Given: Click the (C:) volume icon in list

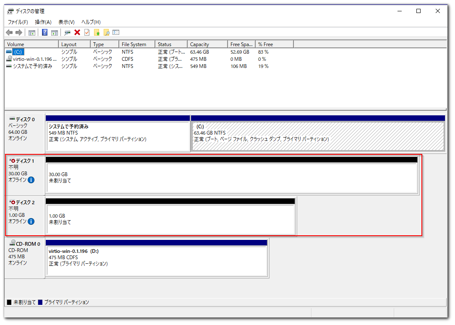Looking at the screenshot, I should [x=9, y=52].
